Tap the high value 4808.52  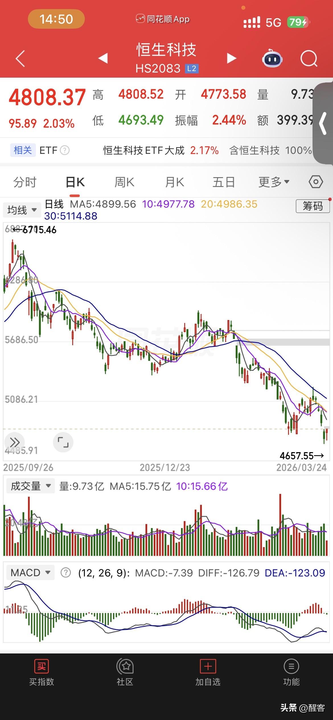click(x=141, y=94)
